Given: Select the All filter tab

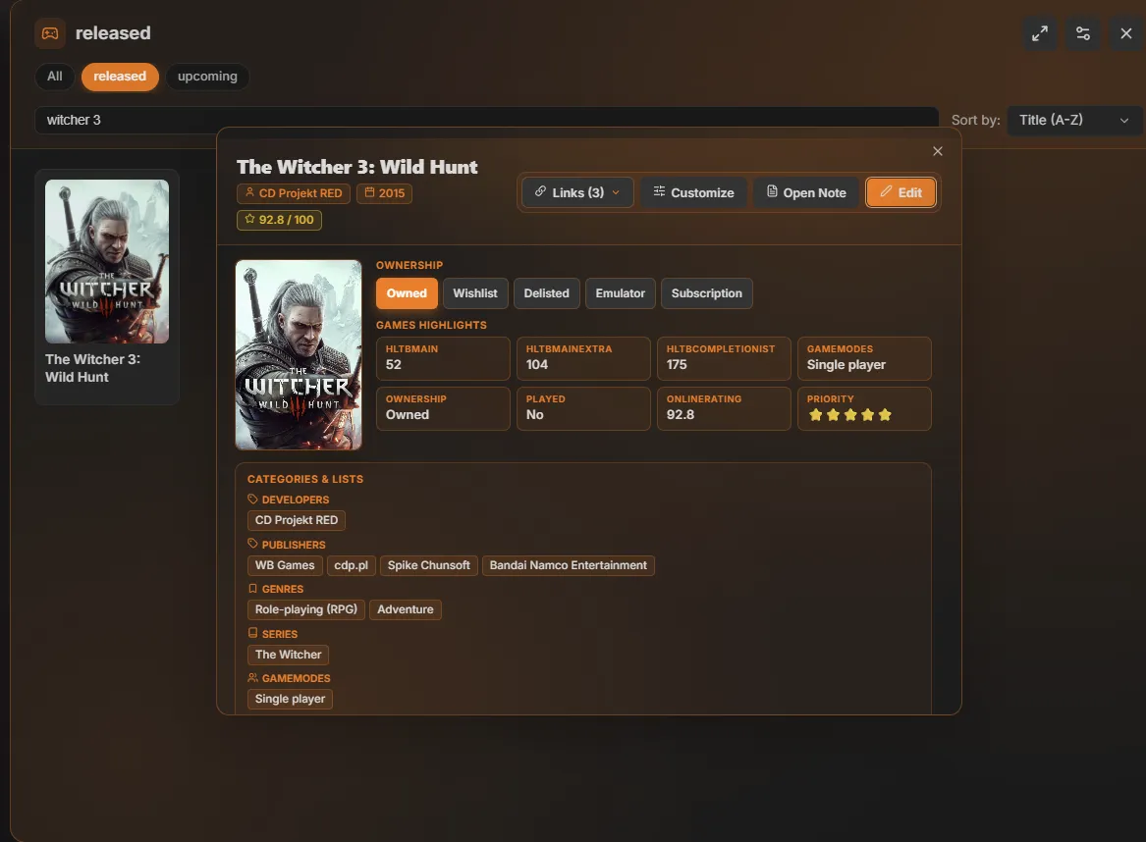Looking at the screenshot, I should pos(55,76).
